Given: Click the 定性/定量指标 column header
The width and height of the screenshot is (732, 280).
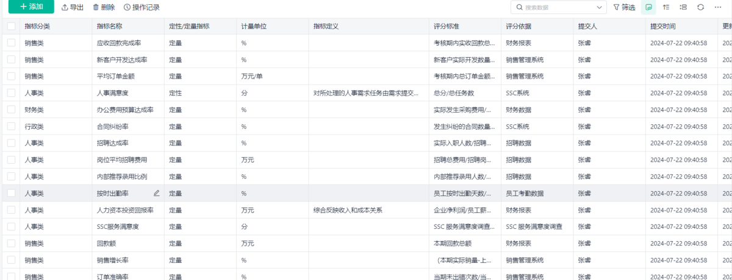Looking at the screenshot, I should pos(200,27).
